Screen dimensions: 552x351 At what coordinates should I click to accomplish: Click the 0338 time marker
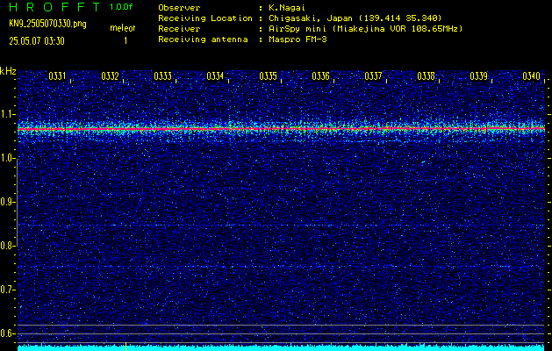pyautogui.click(x=426, y=76)
